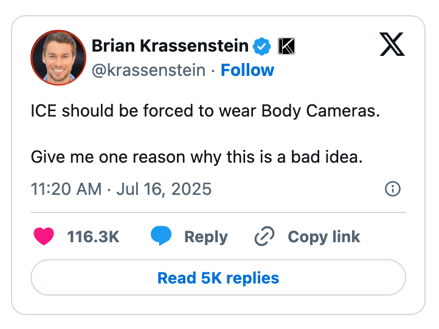The height and width of the screenshot is (329, 439).
Task: Open the 11:20 AM Jul 16, 2025 timestamp
Action: pyautogui.click(x=121, y=189)
